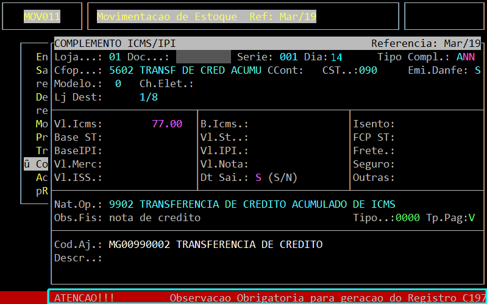Viewport: 487px width, 304px height.
Task: Click Referencia: Mar/19 in the header bar
Action: click(426, 43)
